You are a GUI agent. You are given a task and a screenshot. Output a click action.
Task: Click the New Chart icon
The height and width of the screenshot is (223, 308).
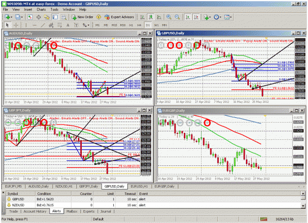7,17
